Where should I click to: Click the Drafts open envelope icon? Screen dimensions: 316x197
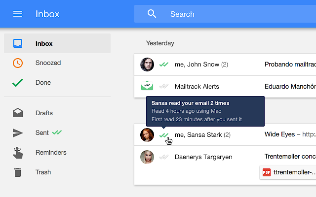tap(18, 113)
